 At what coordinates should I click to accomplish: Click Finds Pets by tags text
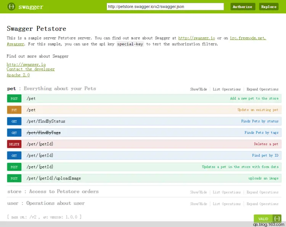pos(261,133)
